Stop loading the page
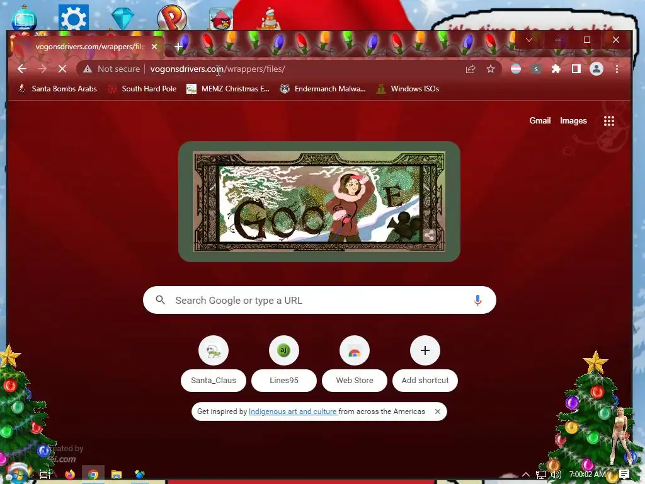 [x=62, y=69]
